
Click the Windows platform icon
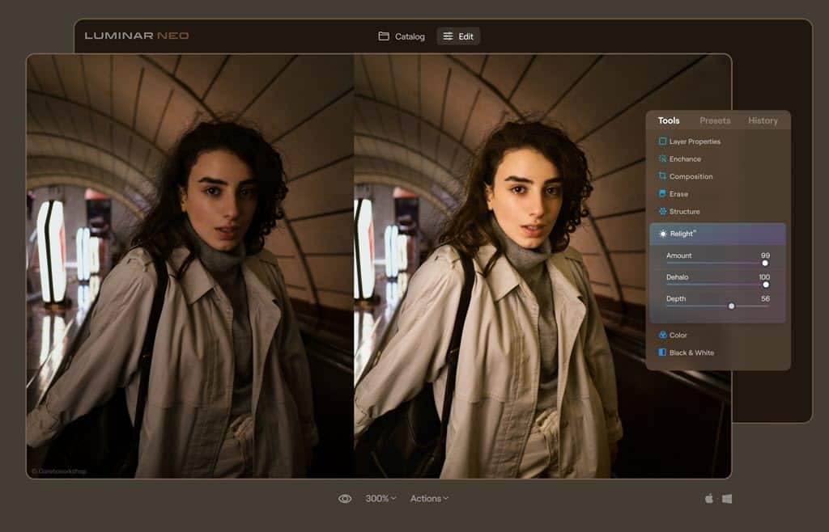pyautogui.click(x=728, y=499)
